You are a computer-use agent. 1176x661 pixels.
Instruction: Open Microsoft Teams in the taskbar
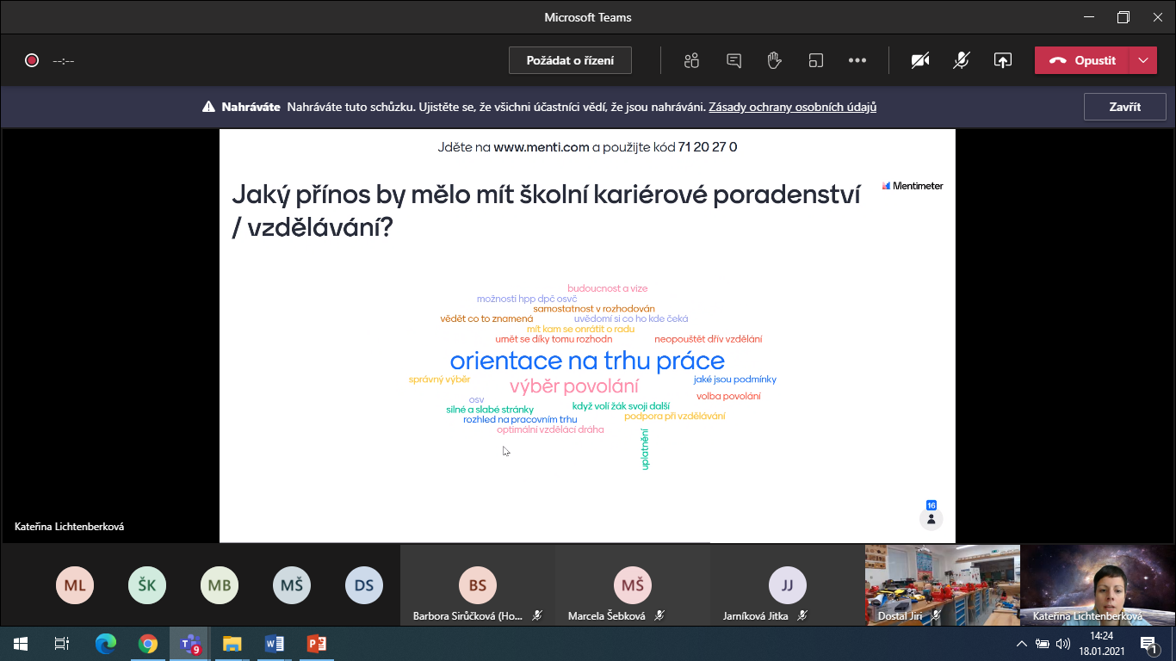pos(189,643)
